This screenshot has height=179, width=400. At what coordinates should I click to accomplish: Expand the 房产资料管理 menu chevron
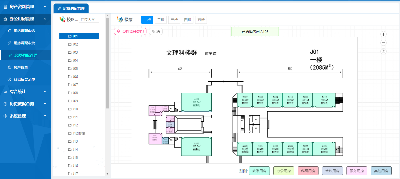coord(45,7)
